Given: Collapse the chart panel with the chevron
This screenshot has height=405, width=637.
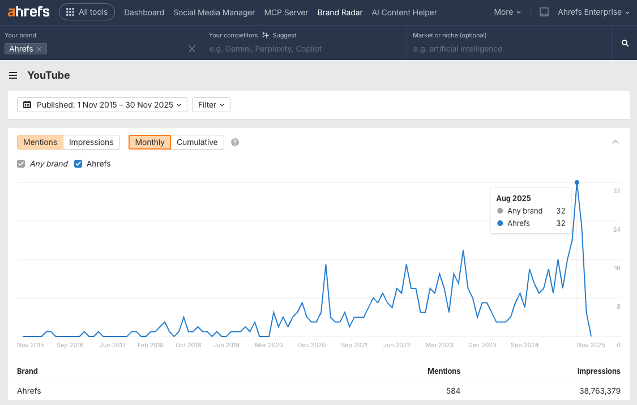Looking at the screenshot, I should coord(615,142).
